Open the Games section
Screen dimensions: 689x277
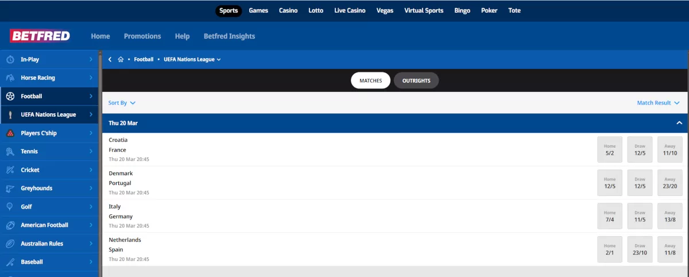pos(258,10)
